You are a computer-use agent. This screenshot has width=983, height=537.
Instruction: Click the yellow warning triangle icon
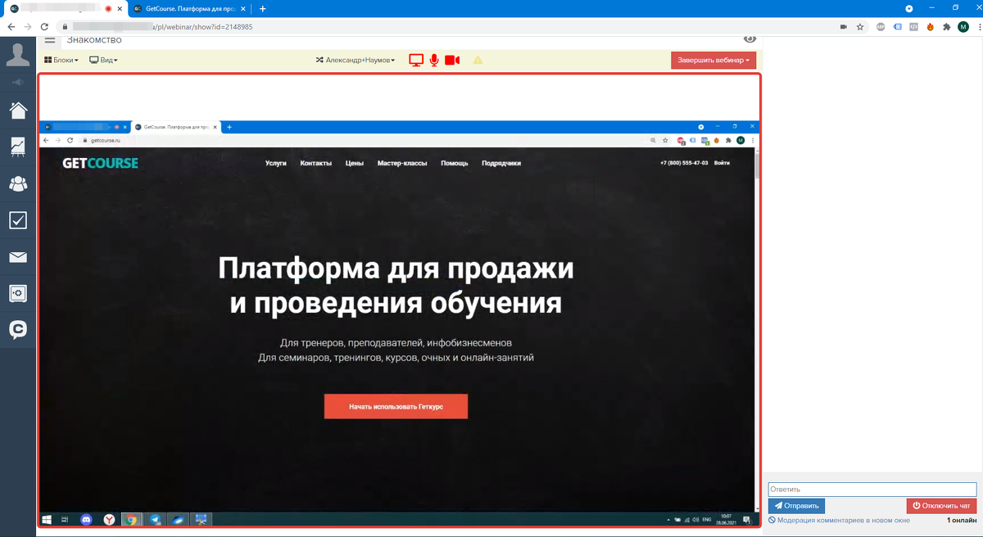(x=478, y=60)
